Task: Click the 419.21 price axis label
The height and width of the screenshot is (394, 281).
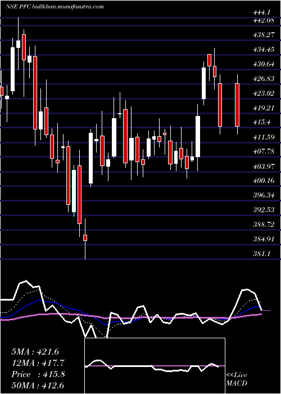Action: click(x=264, y=108)
